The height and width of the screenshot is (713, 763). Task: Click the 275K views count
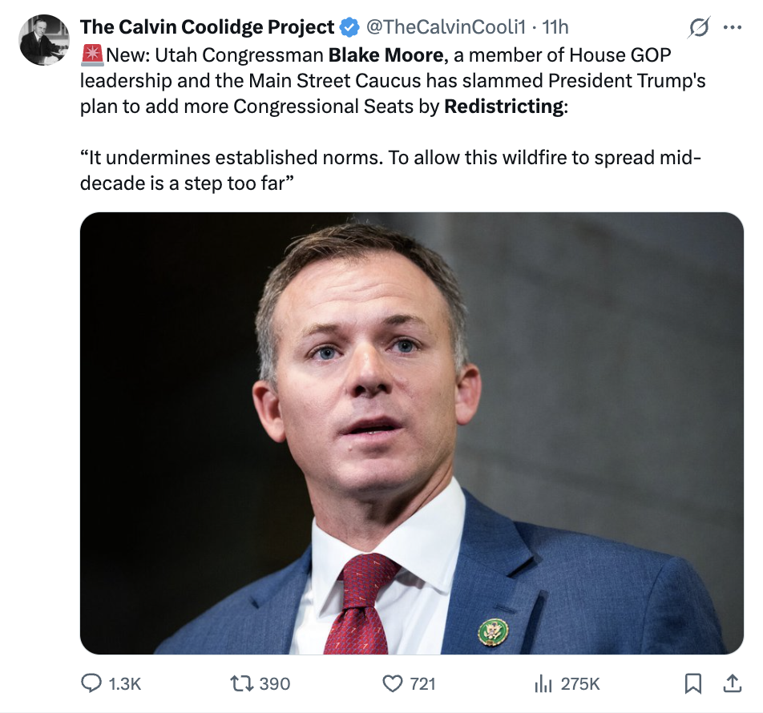pyautogui.click(x=579, y=683)
